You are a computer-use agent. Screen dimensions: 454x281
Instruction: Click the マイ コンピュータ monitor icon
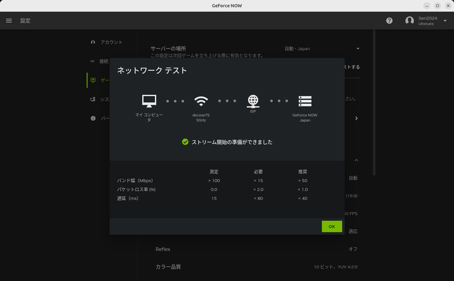[x=149, y=101]
